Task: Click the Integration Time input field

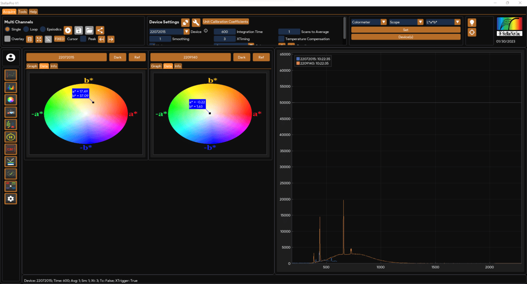Action: coord(225,31)
